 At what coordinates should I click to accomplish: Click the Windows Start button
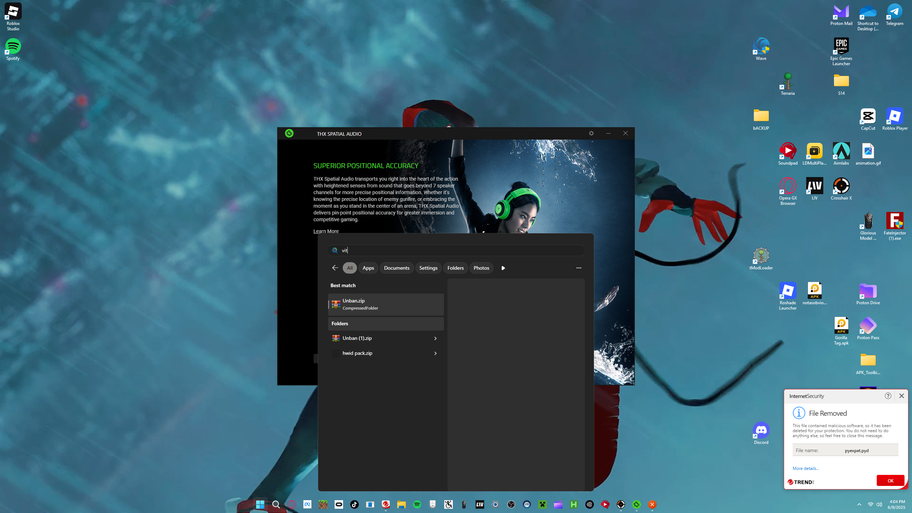260,504
